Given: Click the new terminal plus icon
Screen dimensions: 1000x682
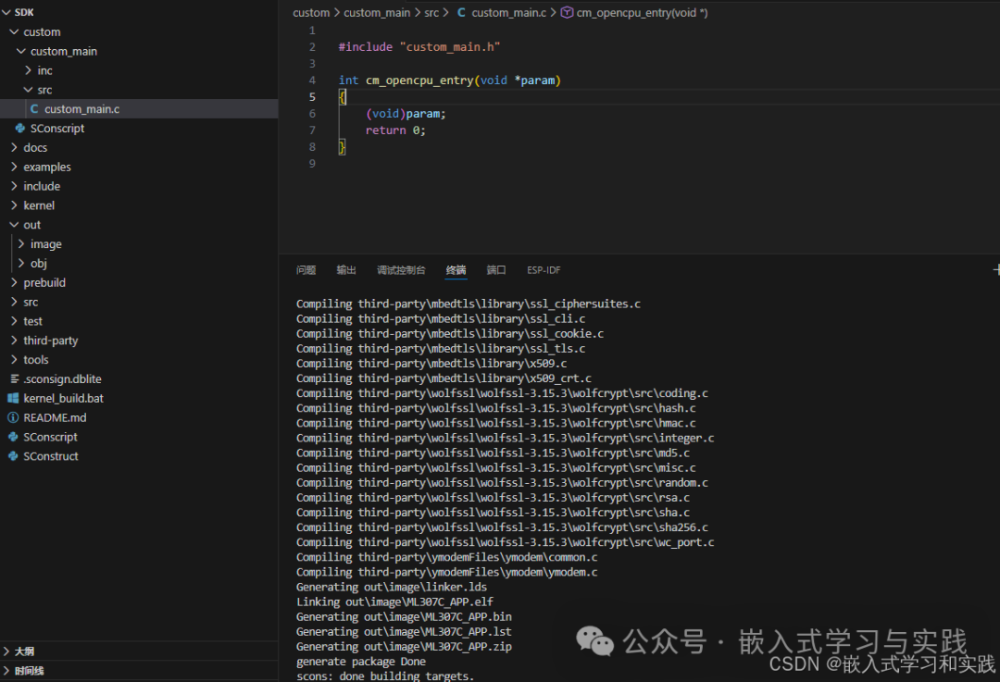Looking at the screenshot, I should point(996,270).
